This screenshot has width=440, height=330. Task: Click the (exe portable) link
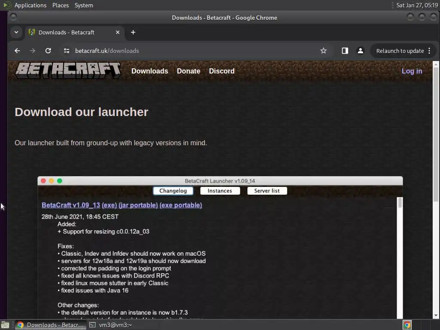point(181,205)
